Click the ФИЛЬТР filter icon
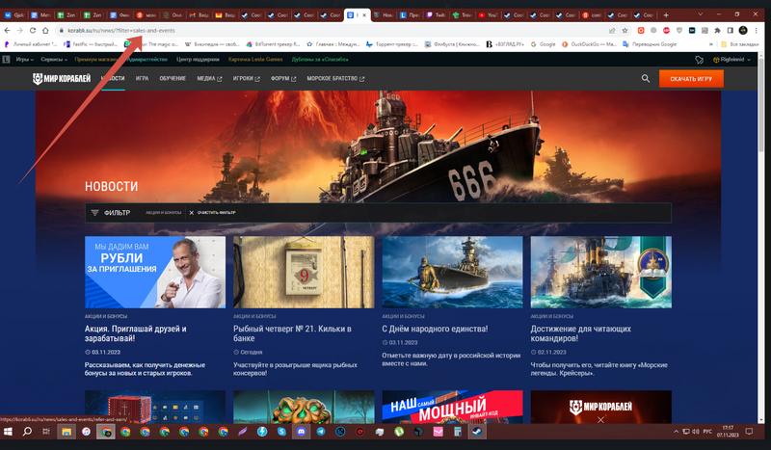The width and height of the screenshot is (771, 450). pos(94,212)
